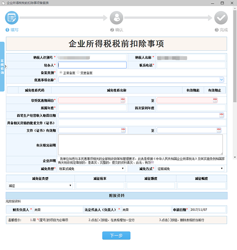The image size is (237, 250).
Task: Open the 减免方式 dropdown
Action: [222, 169]
